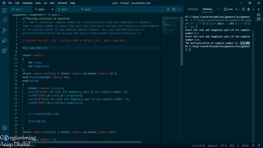Click the terminal prompt input area
The height and width of the screenshot is (148, 263).
[190, 50]
